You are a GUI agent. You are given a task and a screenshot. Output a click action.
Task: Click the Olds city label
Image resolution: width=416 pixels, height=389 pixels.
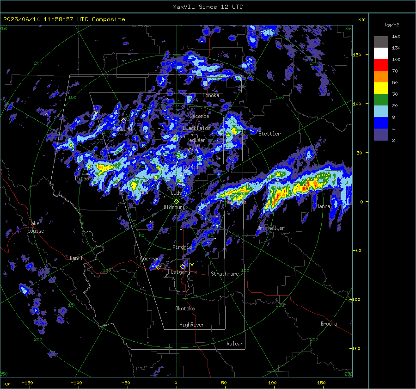point(176,193)
